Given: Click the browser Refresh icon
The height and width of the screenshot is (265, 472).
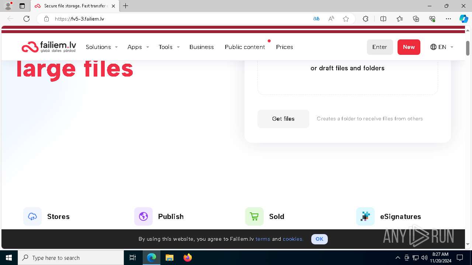Looking at the screenshot, I should pos(27,19).
